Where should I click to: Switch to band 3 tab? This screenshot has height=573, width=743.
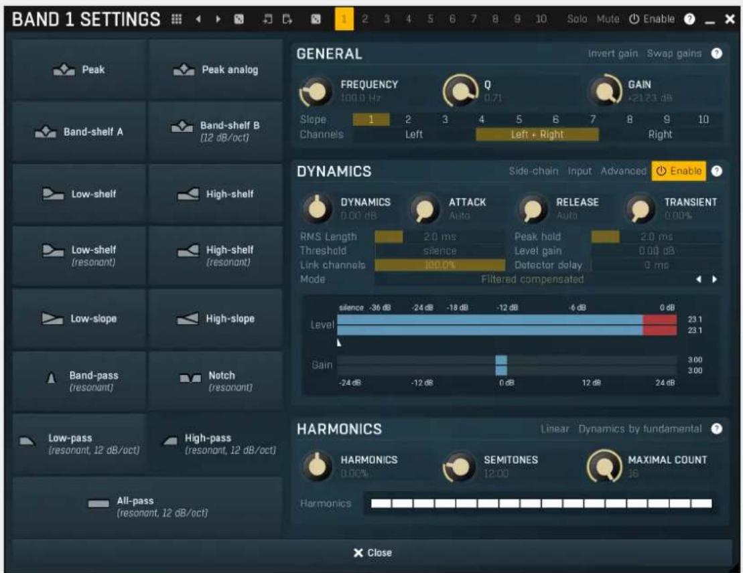tap(387, 19)
